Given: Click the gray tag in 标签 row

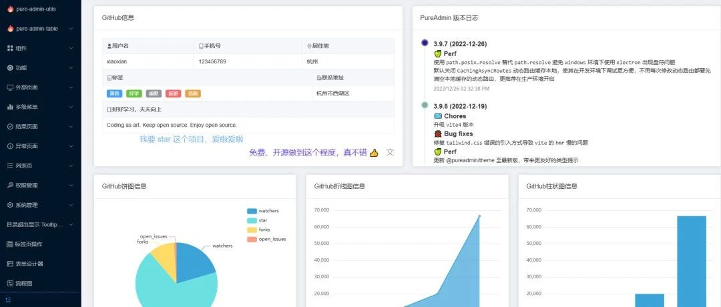Looking at the screenshot, I should [154, 93].
